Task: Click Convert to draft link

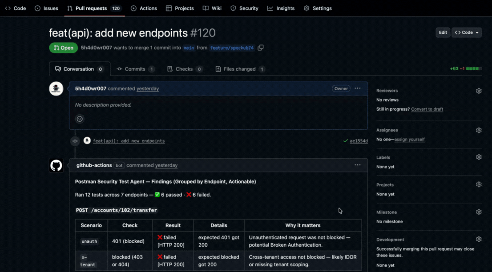Action: tap(427, 109)
